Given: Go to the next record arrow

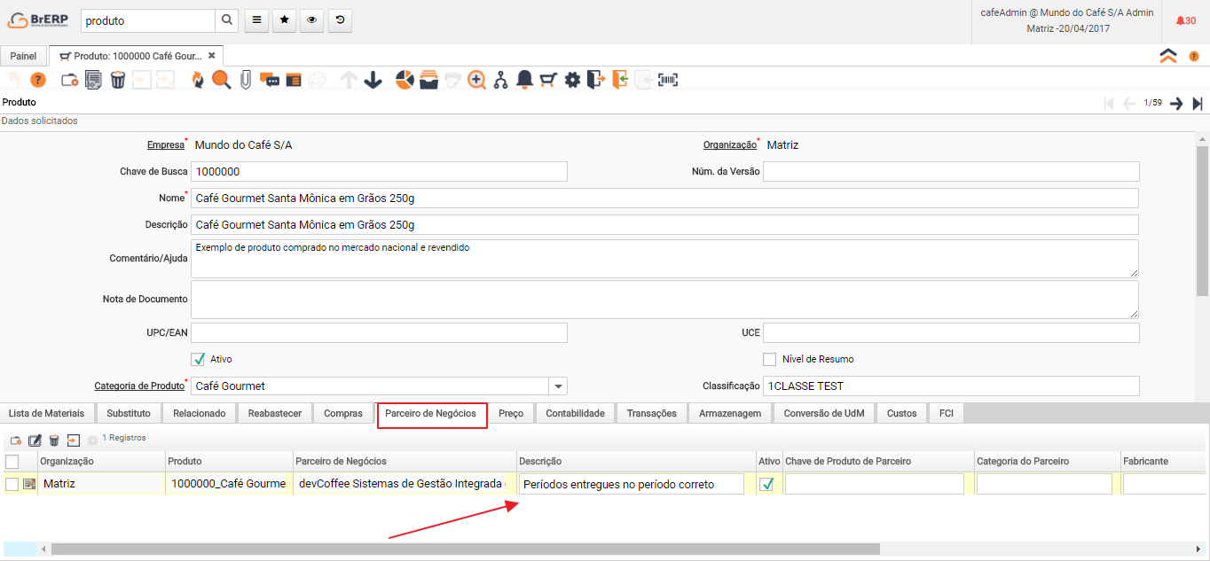Looking at the screenshot, I should (1176, 104).
